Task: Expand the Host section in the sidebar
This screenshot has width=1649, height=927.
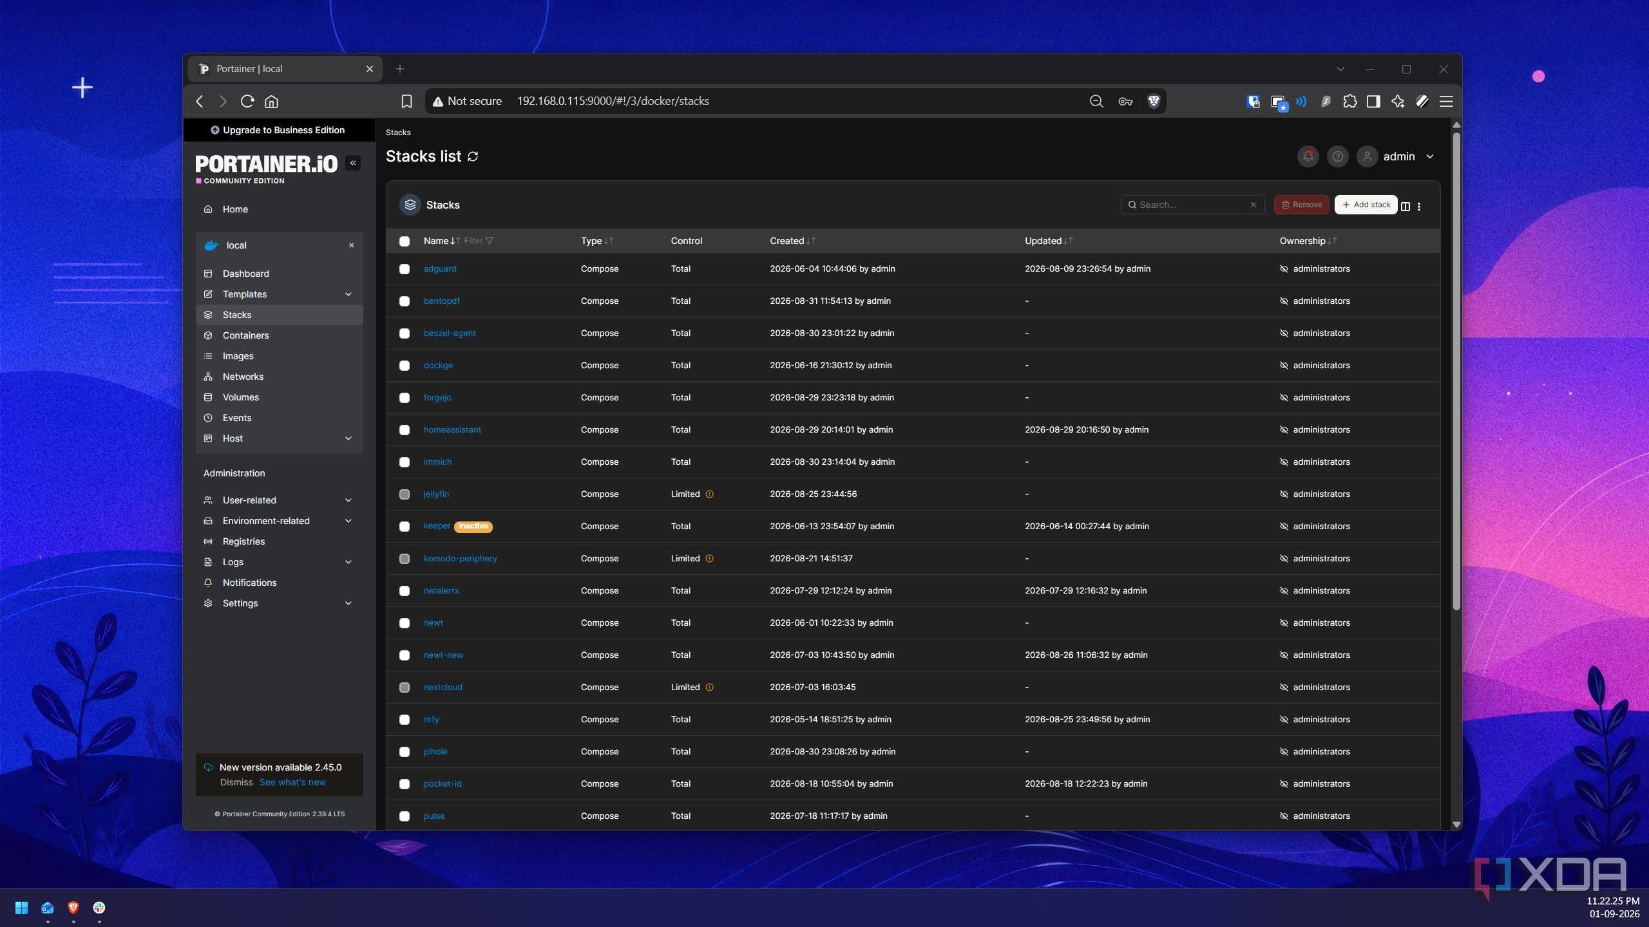Action: (280, 438)
